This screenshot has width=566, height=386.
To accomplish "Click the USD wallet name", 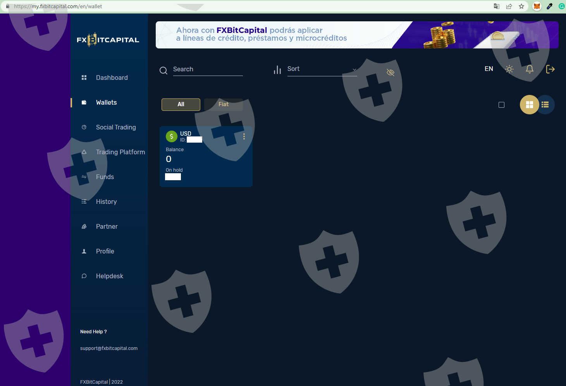I will (186, 134).
